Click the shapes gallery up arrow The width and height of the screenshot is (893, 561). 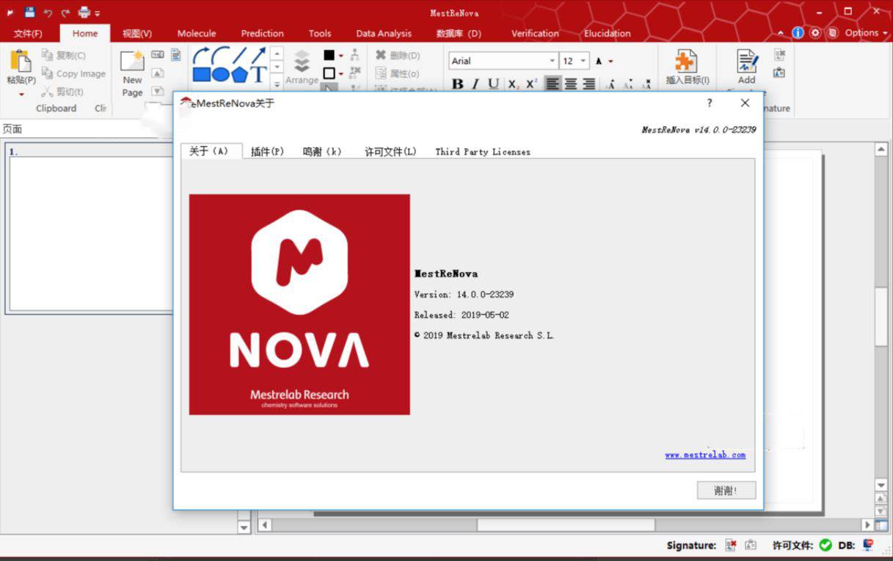tap(277, 53)
